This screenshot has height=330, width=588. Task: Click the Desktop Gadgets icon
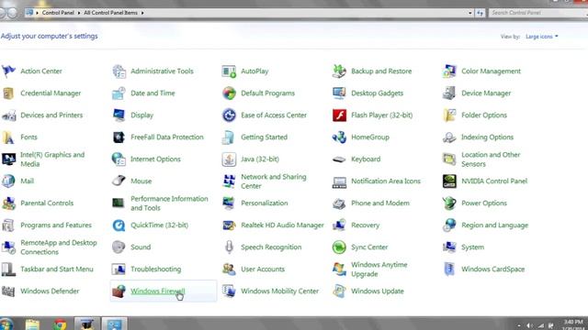(x=339, y=93)
